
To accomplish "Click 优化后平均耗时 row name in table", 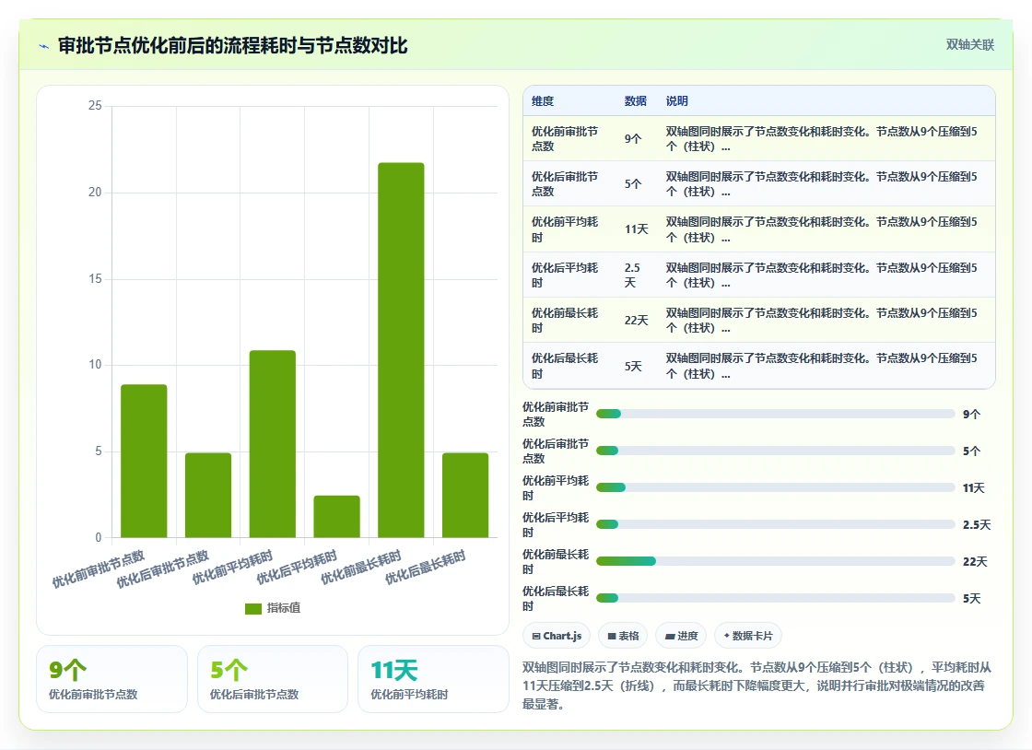I will click(x=565, y=275).
